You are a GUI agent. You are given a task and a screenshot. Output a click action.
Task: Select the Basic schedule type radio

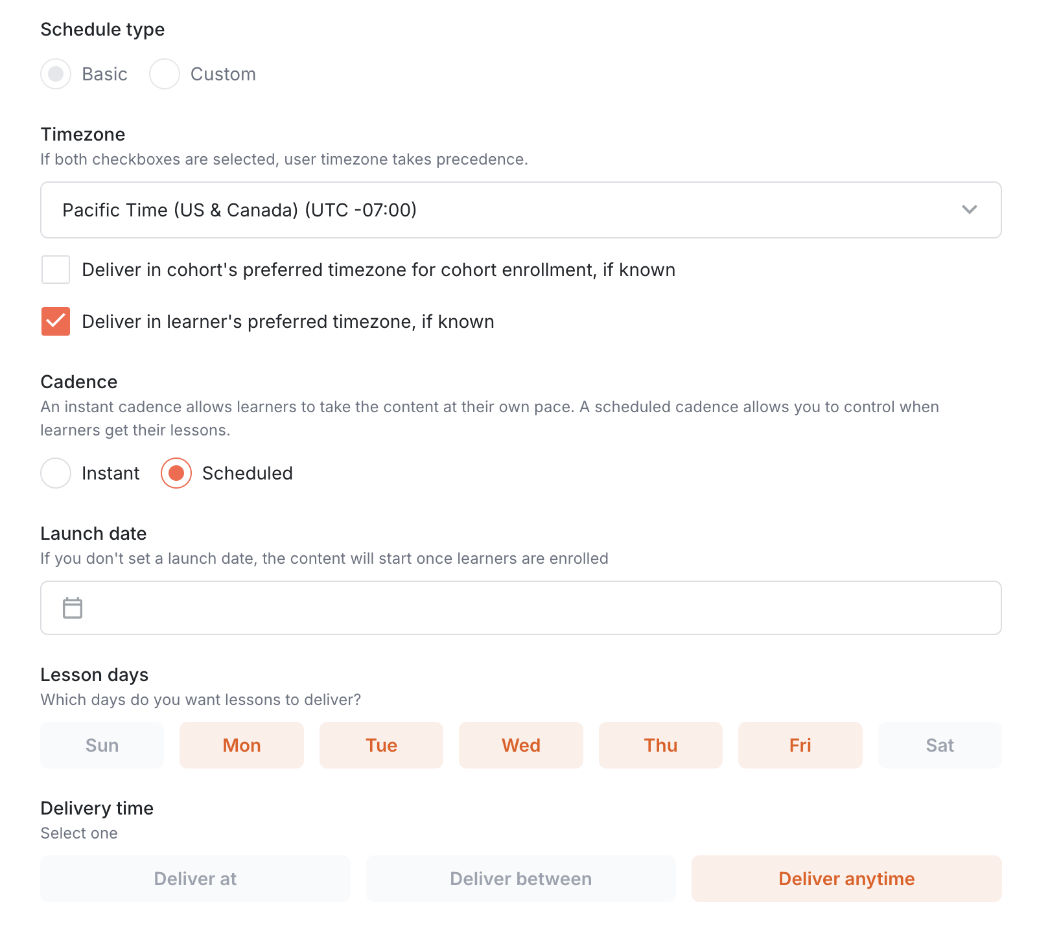(56, 74)
